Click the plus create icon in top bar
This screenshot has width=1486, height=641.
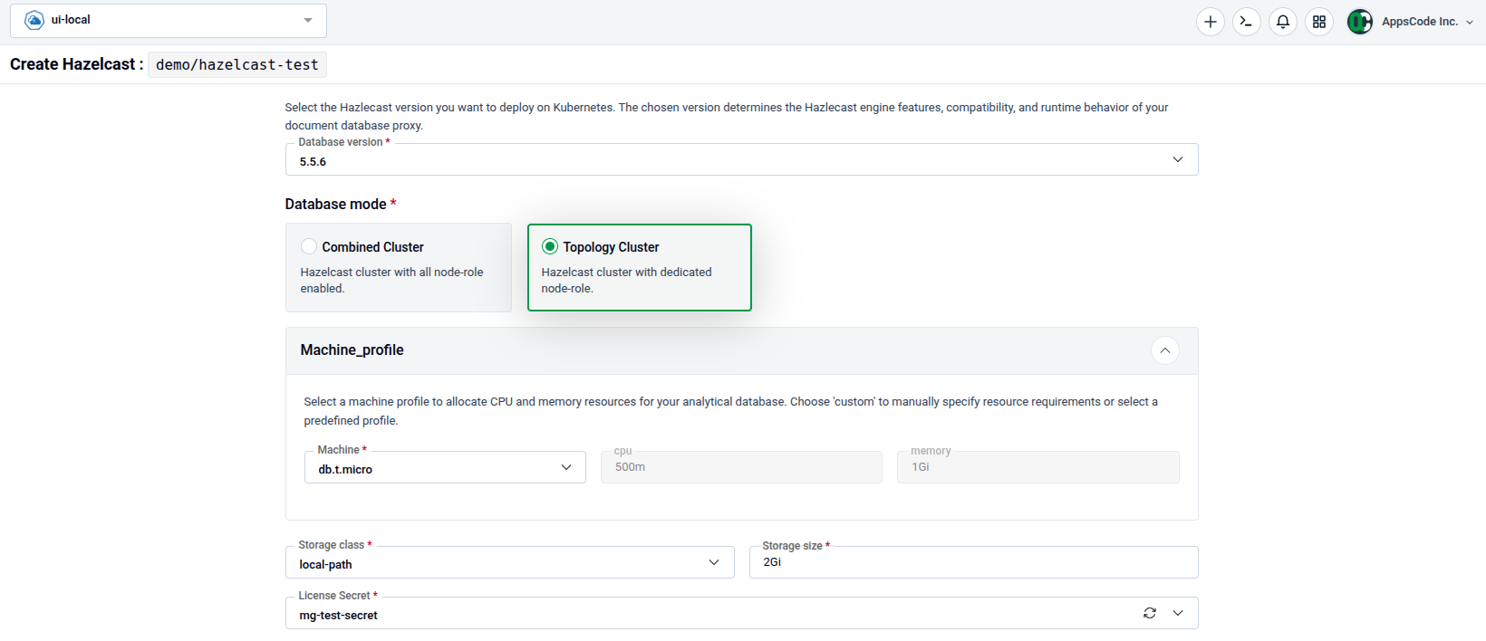1210,22
